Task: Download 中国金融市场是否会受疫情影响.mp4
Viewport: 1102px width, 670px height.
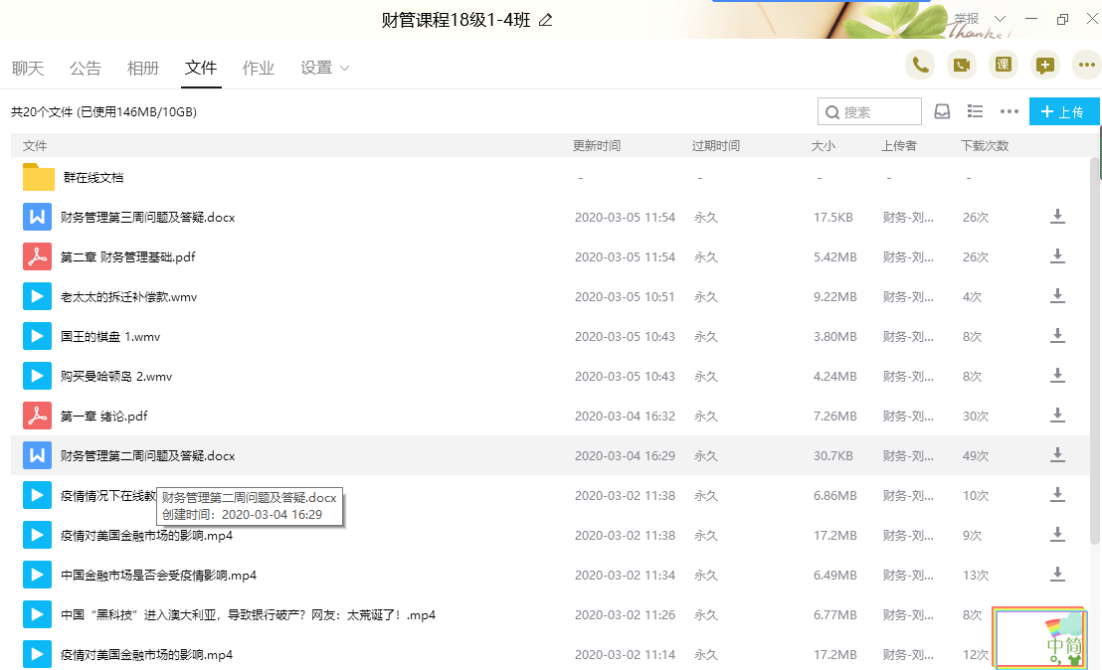Action: click(x=1057, y=575)
